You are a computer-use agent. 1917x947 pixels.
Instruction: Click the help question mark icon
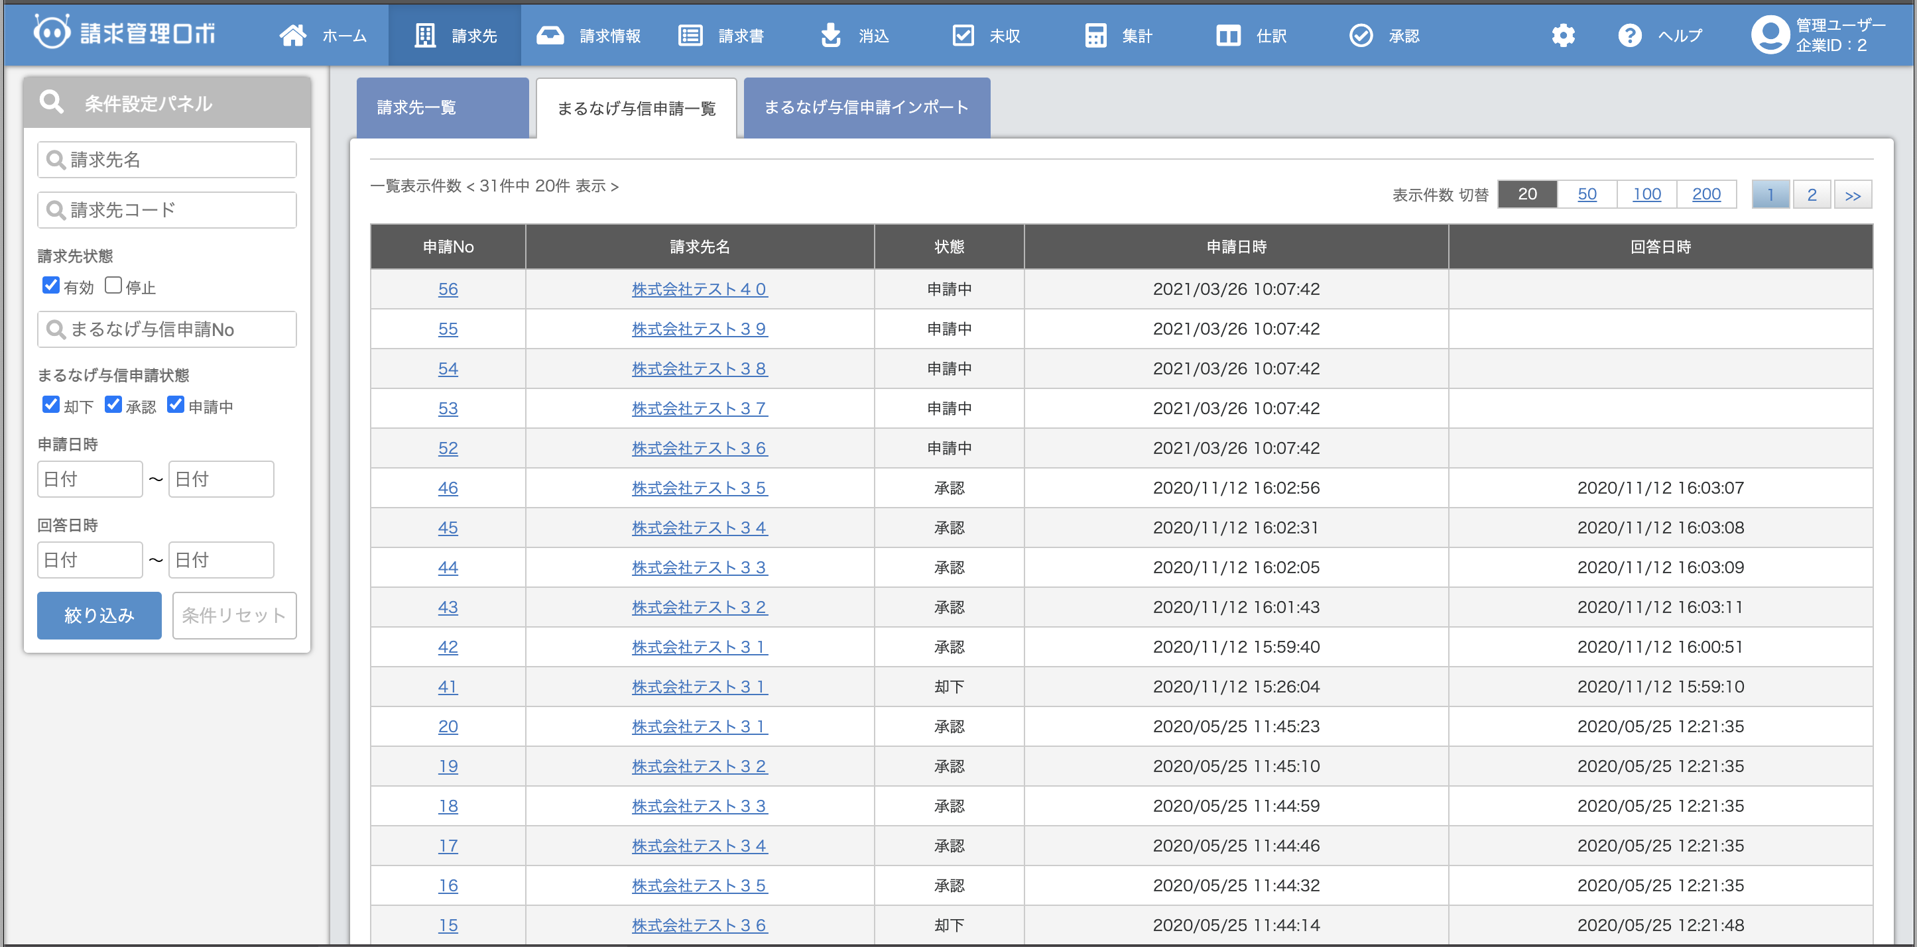pyautogui.click(x=1630, y=35)
